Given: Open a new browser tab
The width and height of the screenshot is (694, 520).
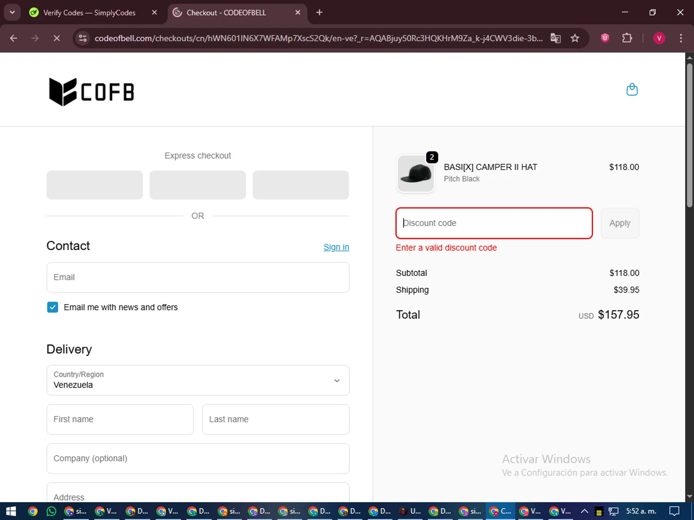Looking at the screenshot, I should click(319, 12).
